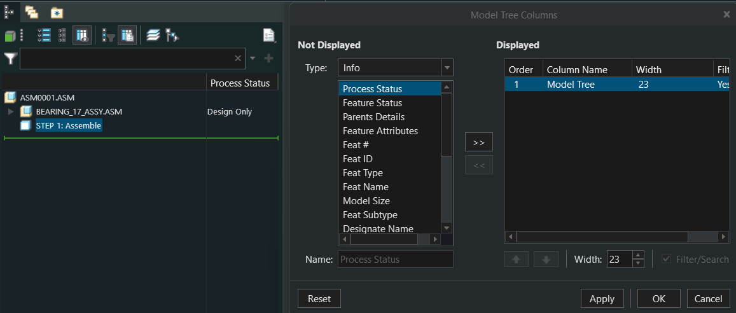Select BEARING_17_ASSY.ASM tree item
The width and height of the screenshot is (736, 313).
point(79,112)
